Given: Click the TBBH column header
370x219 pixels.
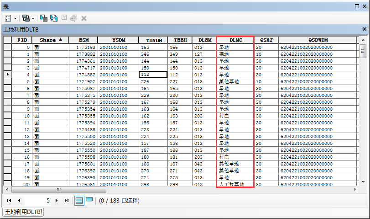Looking at the screenshot, I should 180,40.
